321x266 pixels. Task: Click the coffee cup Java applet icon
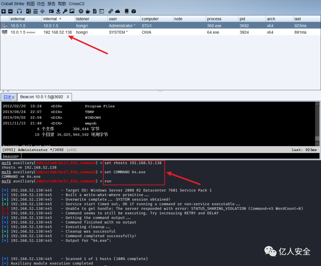(x=88, y=11)
